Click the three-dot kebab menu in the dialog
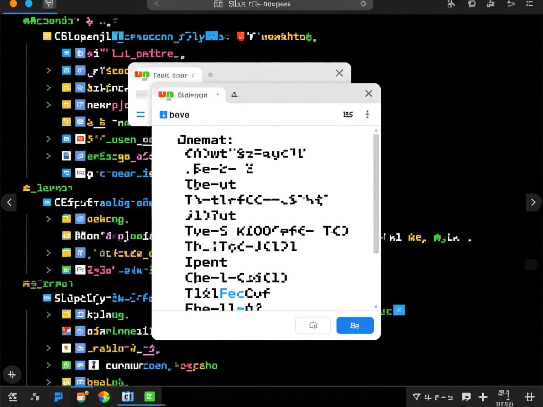Image resolution: width=543 pixels, height=407 pixels. click(367, 114)
